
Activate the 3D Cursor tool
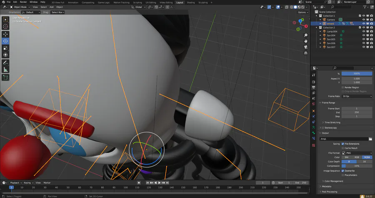(5, 26)
